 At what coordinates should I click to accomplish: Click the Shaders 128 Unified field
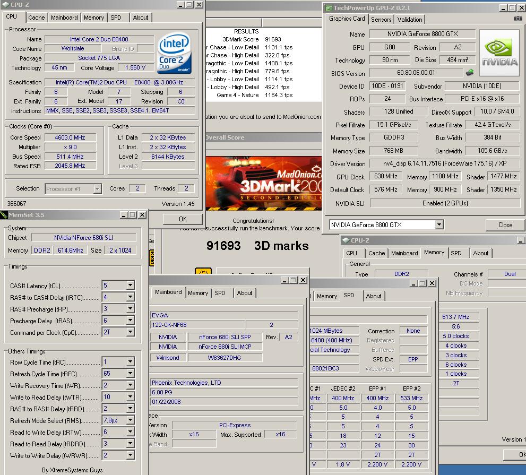coord(399,111)
